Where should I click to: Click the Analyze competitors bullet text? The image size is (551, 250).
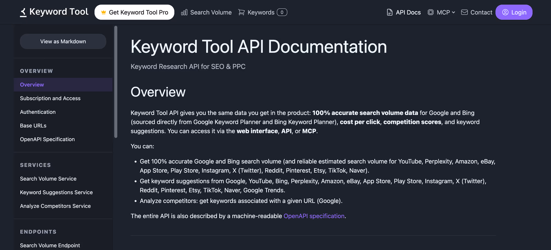click(241, 201)
